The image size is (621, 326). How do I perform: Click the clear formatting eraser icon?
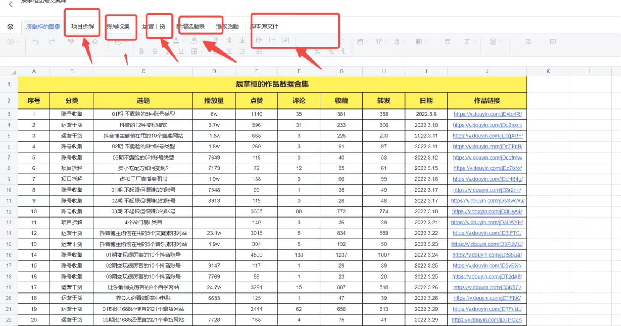click(95, 42)
